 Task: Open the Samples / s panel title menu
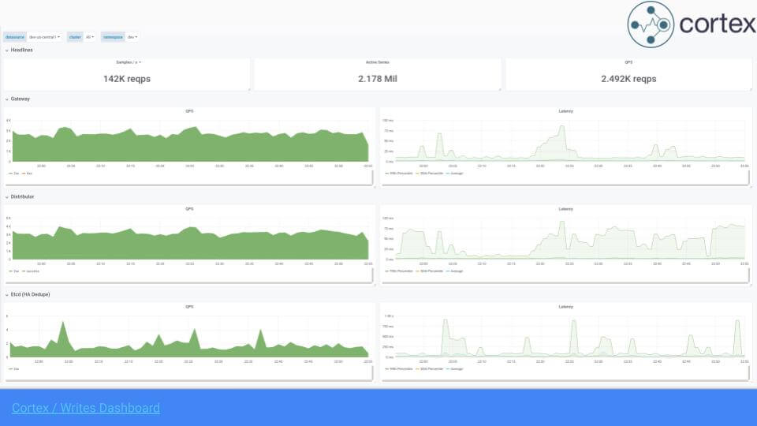click(x=126, y=62)
